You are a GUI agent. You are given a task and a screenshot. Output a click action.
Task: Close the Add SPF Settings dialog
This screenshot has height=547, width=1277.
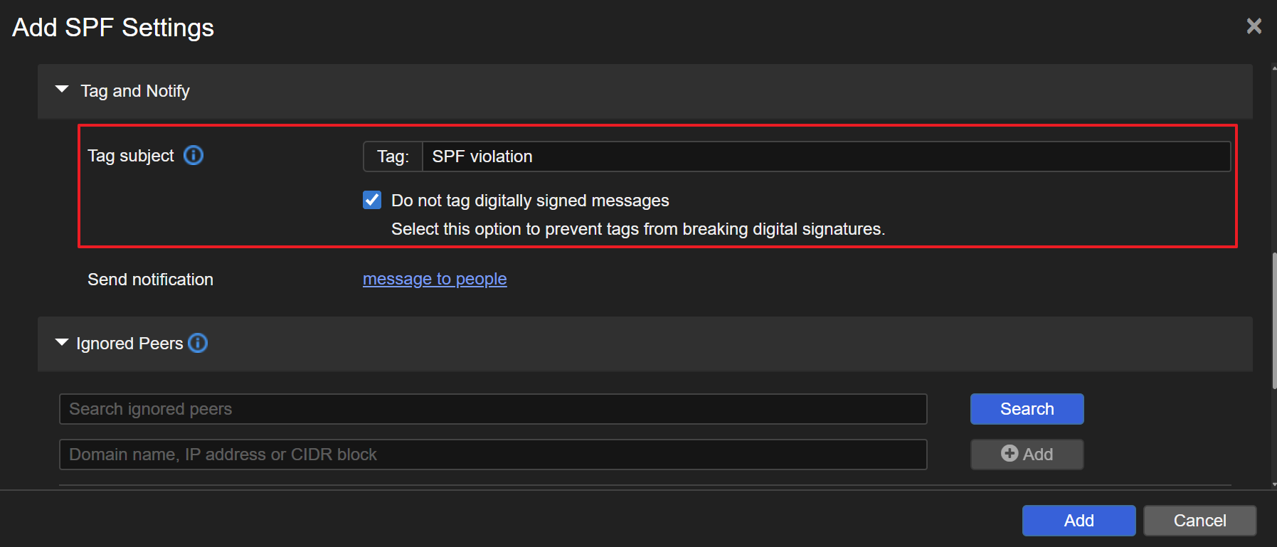(1254, 26)
